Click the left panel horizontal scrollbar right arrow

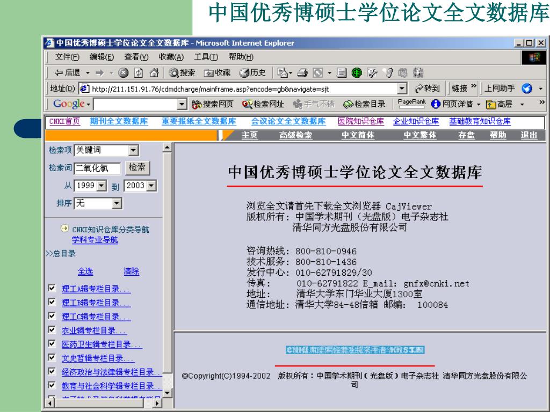[x=157, y=403]
